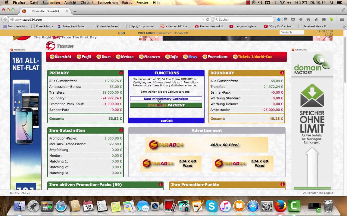This screenshot has height=216, width=347.
Task: Open the downloads arrow icon
Action: [301, 19]
